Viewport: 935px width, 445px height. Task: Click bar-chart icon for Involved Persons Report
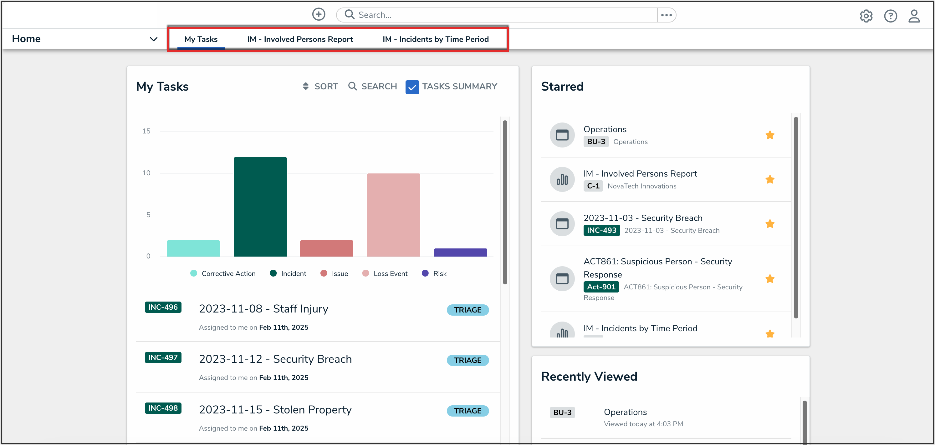click(562, 179)
